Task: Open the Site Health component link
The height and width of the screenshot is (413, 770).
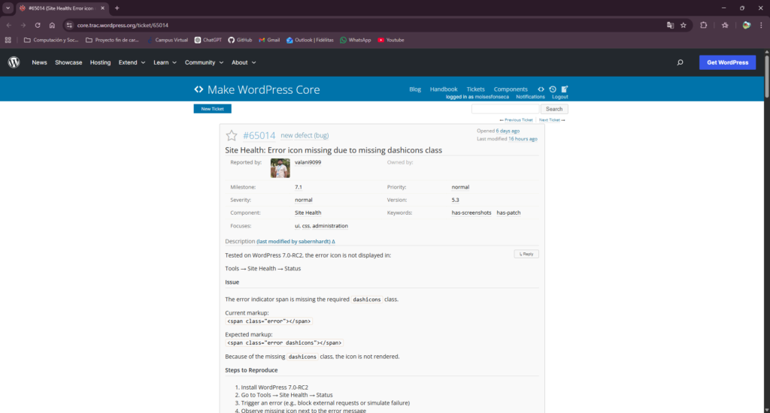Action: [308, 213]
